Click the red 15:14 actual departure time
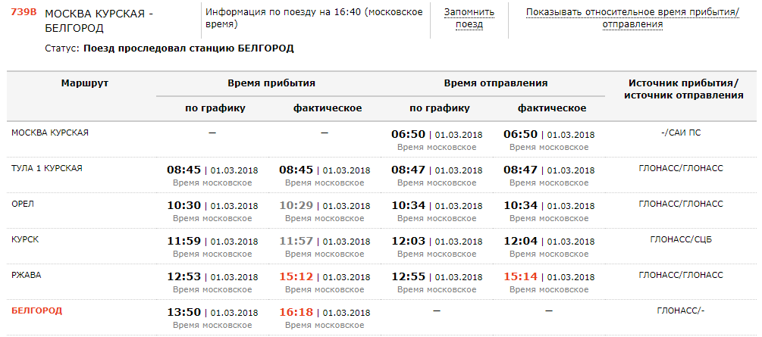The width and height of the screenshot is (762, 337). [x=520, y=276]
